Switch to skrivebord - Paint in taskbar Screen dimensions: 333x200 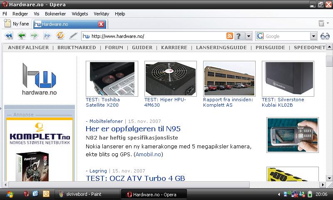pos(87,194)
